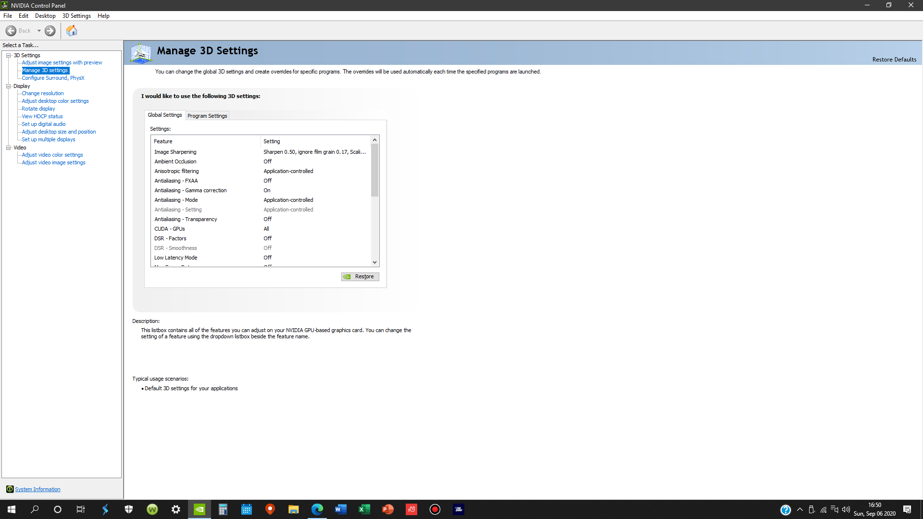Select the Anisotropic filtering row
923x519 pixels.
(x=261, y=171)
